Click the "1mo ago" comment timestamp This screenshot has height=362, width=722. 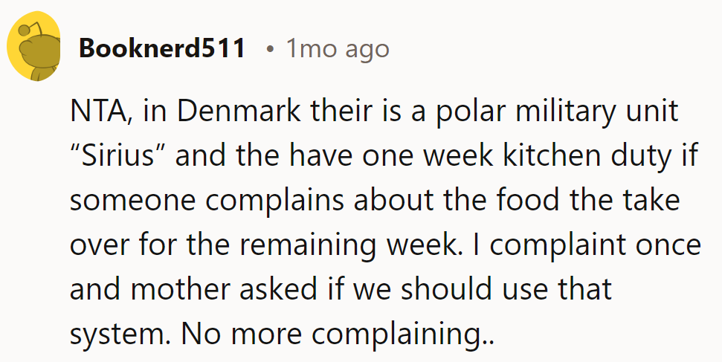pos(337,49)
